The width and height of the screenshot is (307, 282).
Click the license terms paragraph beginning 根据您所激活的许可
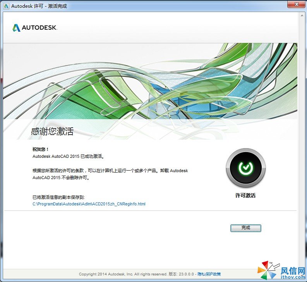pos(110,174)
